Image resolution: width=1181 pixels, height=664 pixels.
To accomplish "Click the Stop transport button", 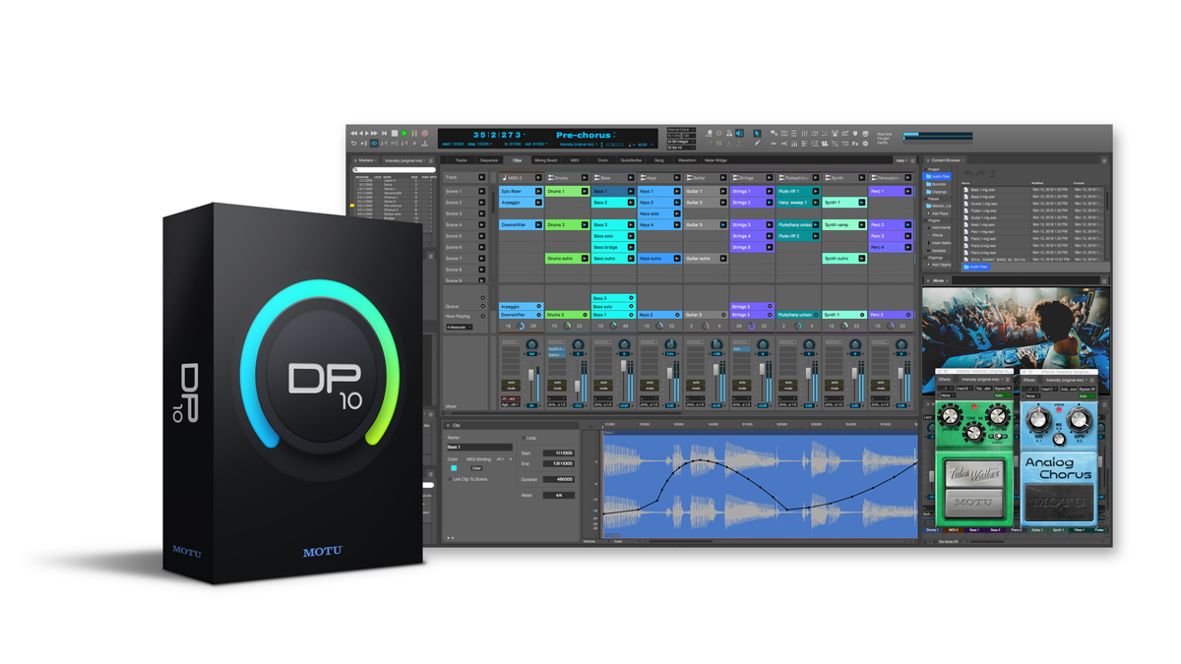I will [395, 133].
